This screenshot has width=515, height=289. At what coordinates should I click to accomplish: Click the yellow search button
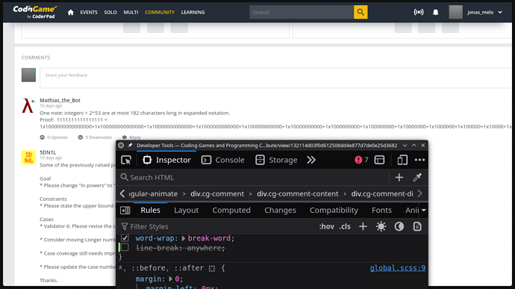click(x=360, y=12)
